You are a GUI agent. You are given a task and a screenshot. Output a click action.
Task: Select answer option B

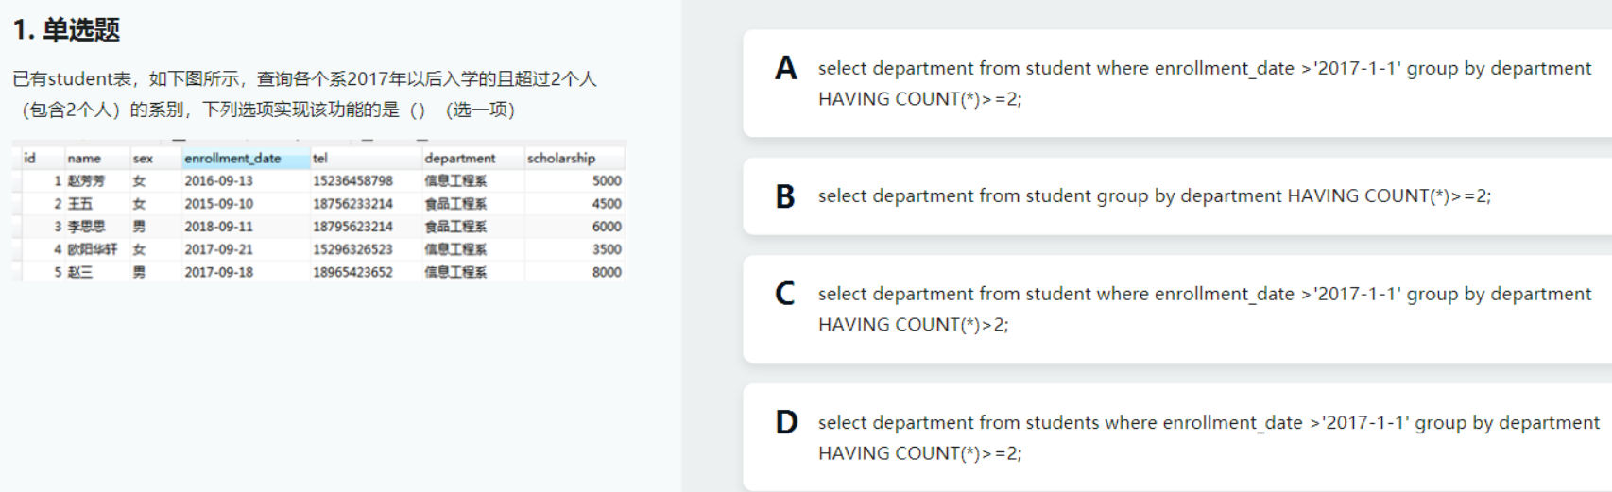pyautogui.click(x=1176, y=196)
